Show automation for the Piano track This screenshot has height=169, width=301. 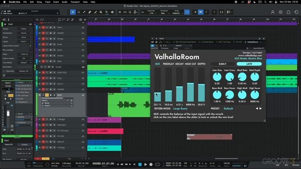click(83, 28)
